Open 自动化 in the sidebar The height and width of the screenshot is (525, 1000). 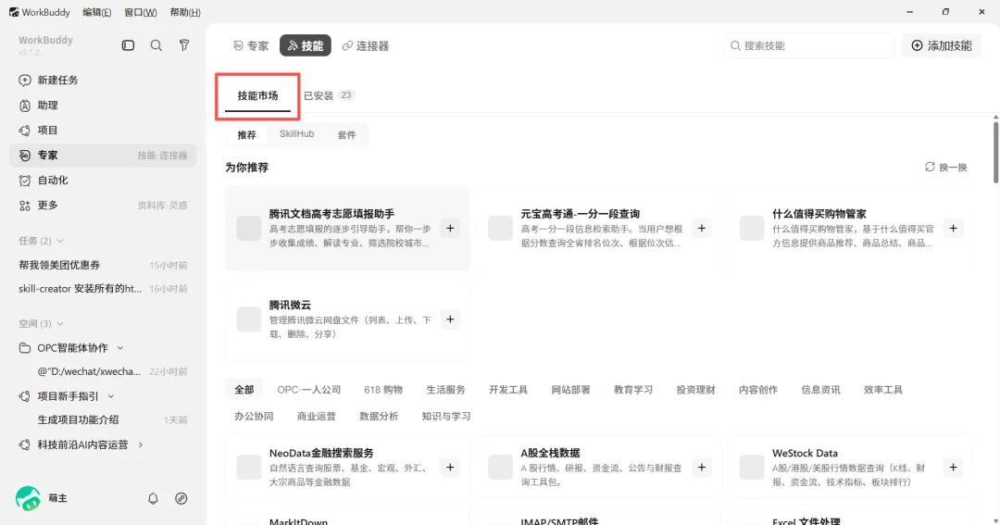(103, 180)
